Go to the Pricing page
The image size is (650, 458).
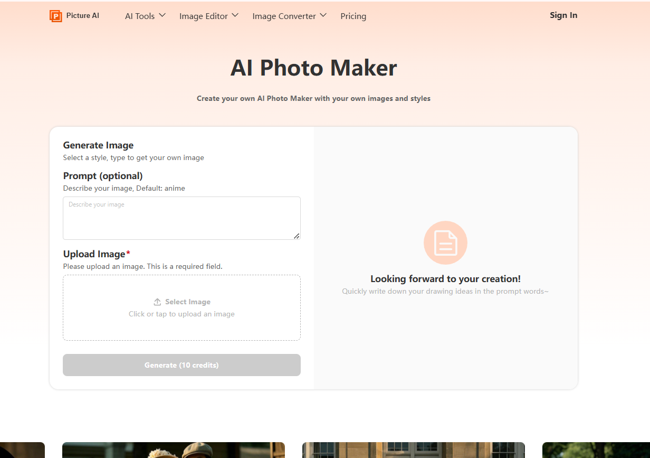pyautogui.click(x=353, y=16)
